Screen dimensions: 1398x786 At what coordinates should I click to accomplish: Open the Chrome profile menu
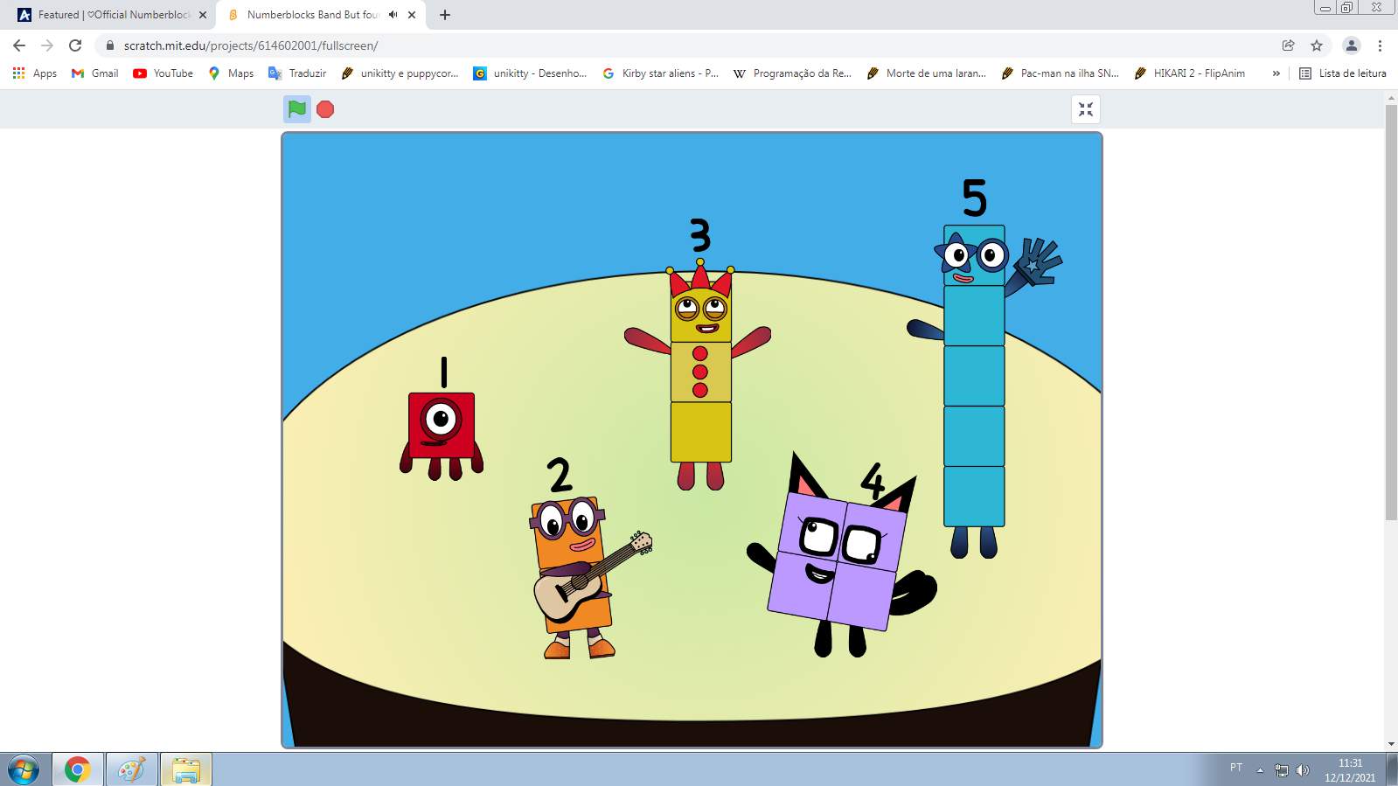[1352, 45]
